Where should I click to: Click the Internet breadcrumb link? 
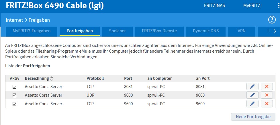14,20
